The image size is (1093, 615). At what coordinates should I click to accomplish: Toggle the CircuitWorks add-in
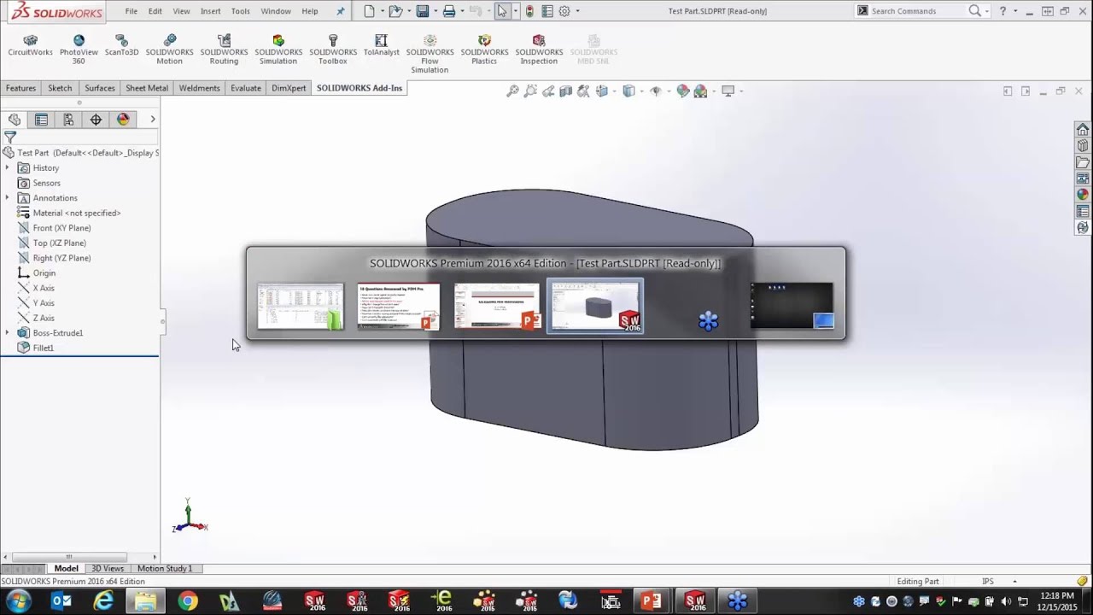tap(30, 46)
